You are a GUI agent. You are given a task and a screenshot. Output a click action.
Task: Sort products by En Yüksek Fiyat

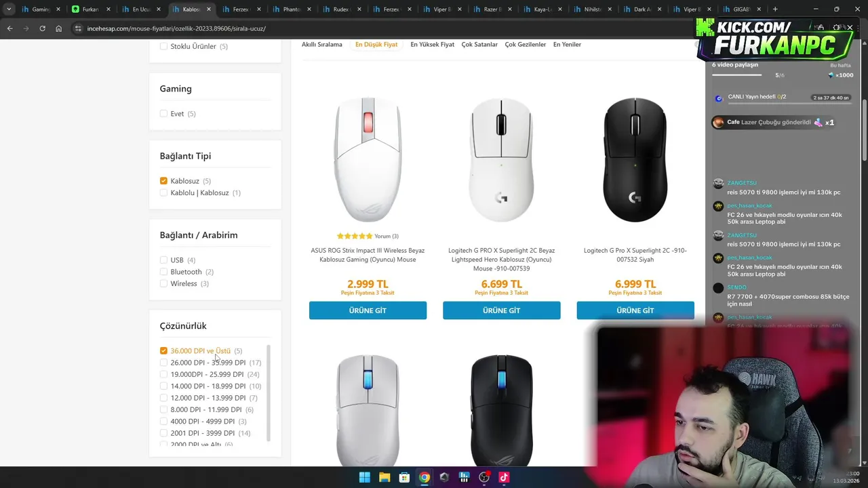[x=432, y=44]
